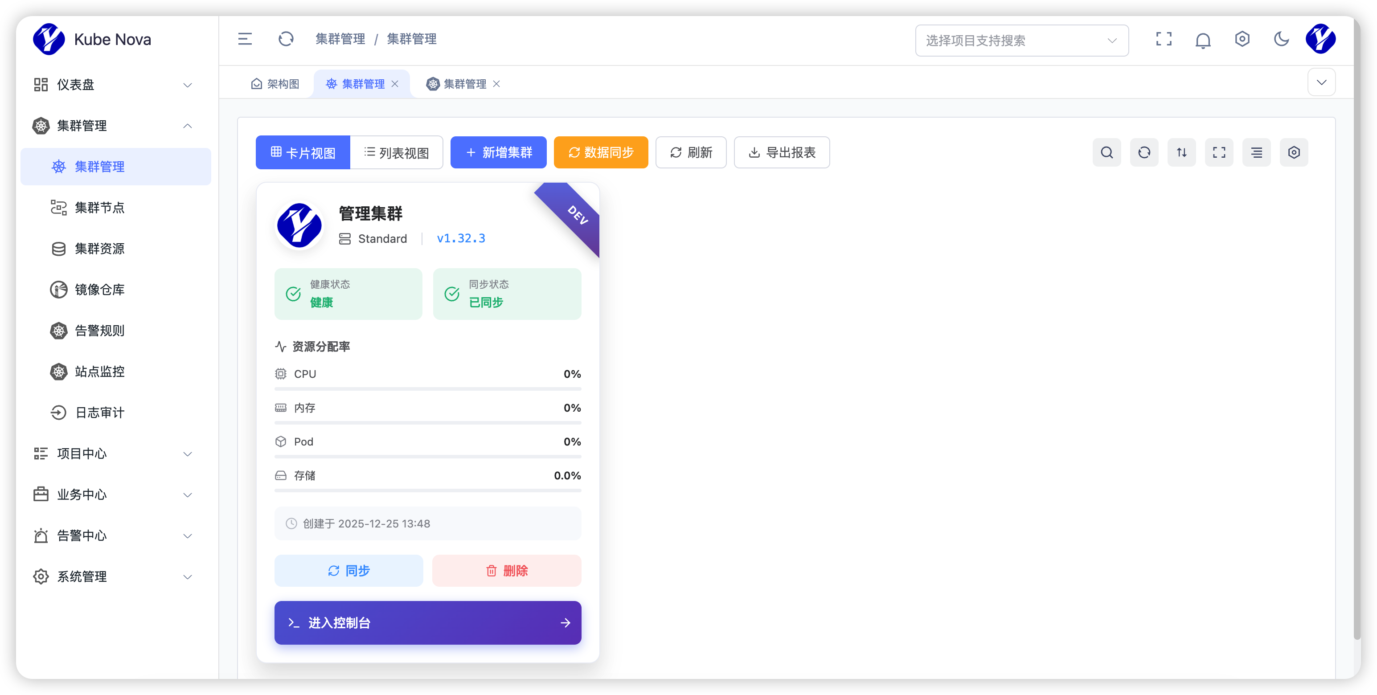This screenshot has height=695, width=1377.
Task: Click the search magnifier toolbar icon
Action: 1107,153
